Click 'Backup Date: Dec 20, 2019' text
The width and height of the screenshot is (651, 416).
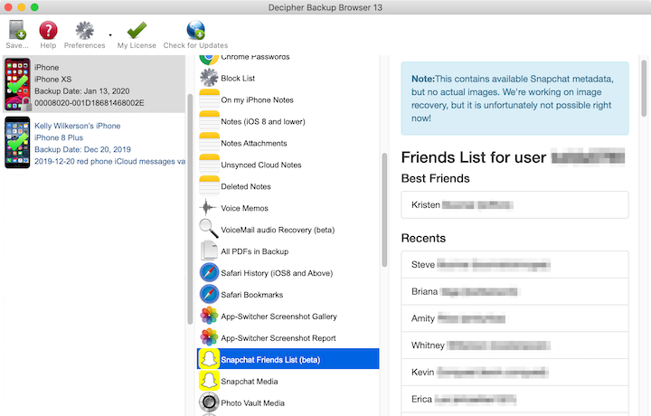click(x=82, y=149)
